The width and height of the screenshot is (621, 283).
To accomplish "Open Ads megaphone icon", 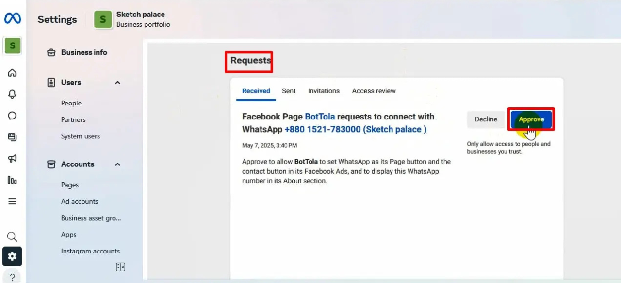I will tap(13, 158).
